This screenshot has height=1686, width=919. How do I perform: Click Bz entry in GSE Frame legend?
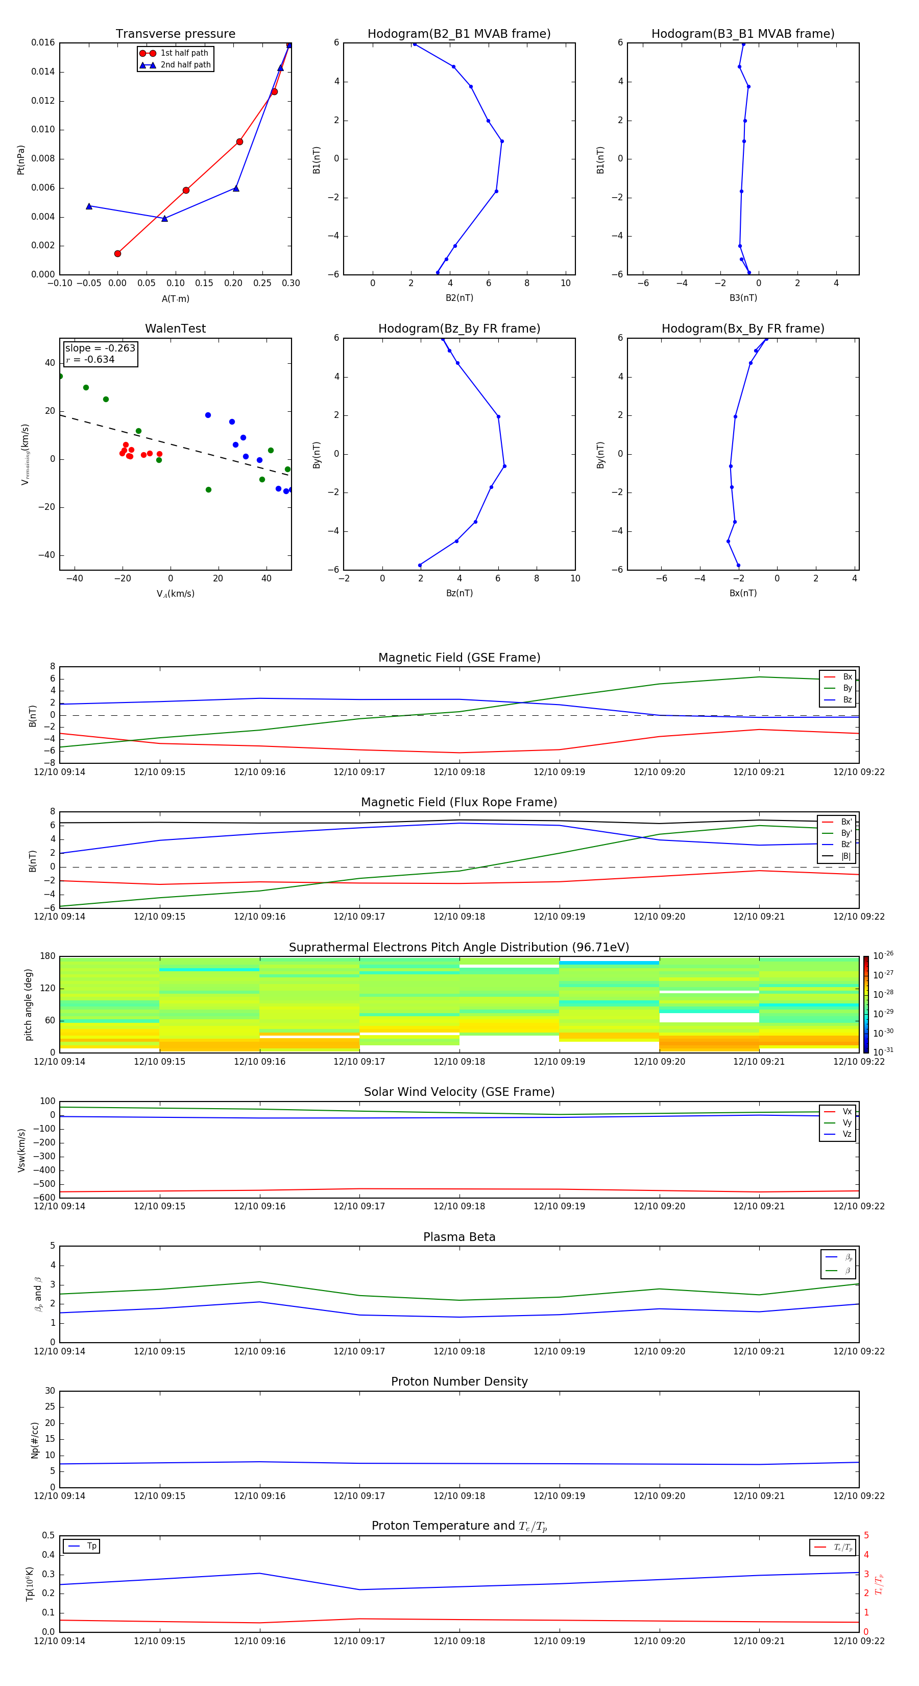pos(838,699)
